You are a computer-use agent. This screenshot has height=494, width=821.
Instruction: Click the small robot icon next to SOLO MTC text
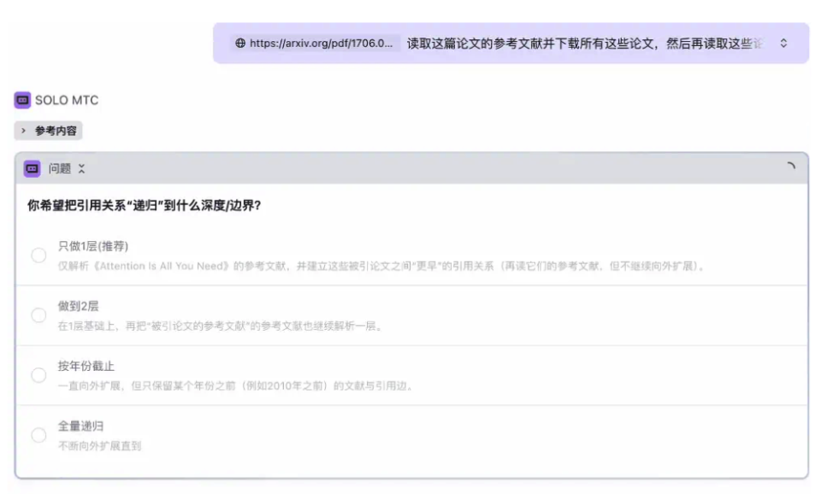[x=21, y=100]
